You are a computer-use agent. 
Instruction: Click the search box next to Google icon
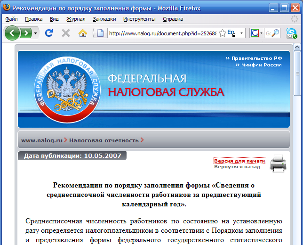click(268, 33)
